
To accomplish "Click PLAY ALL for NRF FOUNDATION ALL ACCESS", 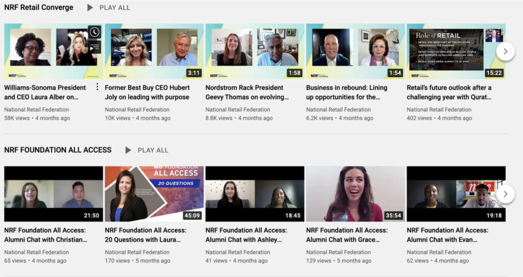I will coord(153,150).
